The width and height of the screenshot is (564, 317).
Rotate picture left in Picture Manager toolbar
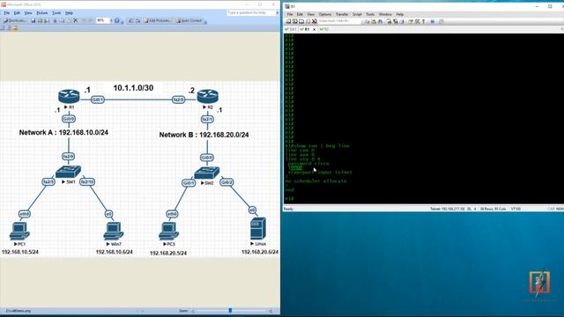coord(130,20)
